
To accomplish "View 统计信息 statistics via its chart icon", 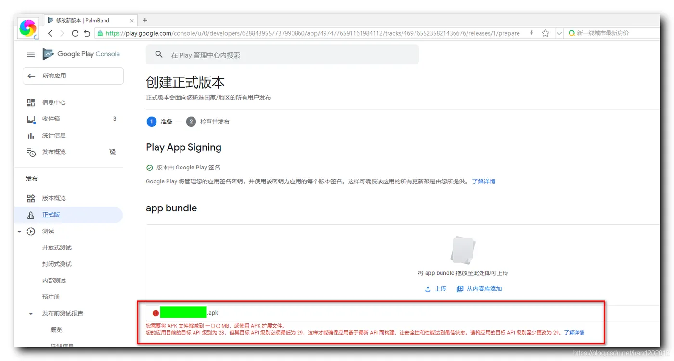I will pos(31,135).
